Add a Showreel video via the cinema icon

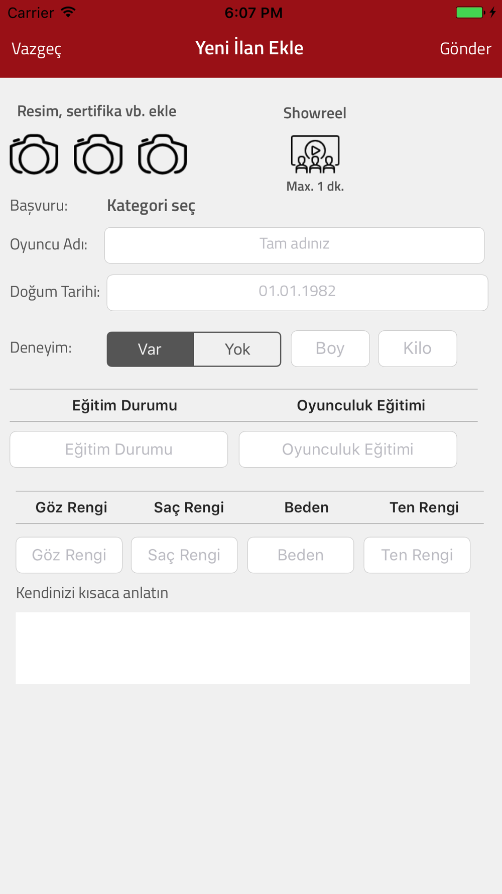(315, 154)
